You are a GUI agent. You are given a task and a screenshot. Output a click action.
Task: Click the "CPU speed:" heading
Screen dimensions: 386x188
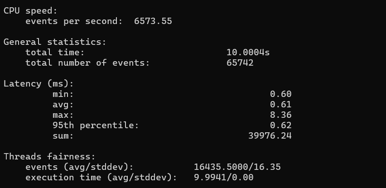tap(31, 10)
